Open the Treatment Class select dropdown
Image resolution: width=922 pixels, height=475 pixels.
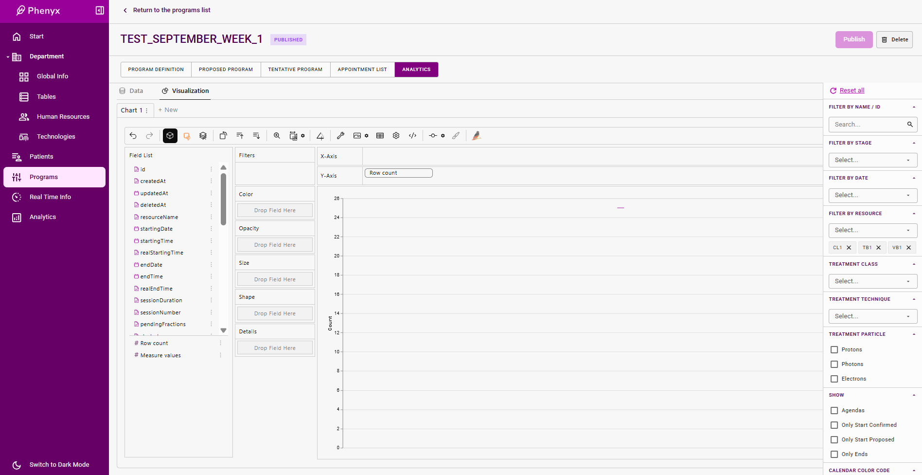(x=872, y=281)
